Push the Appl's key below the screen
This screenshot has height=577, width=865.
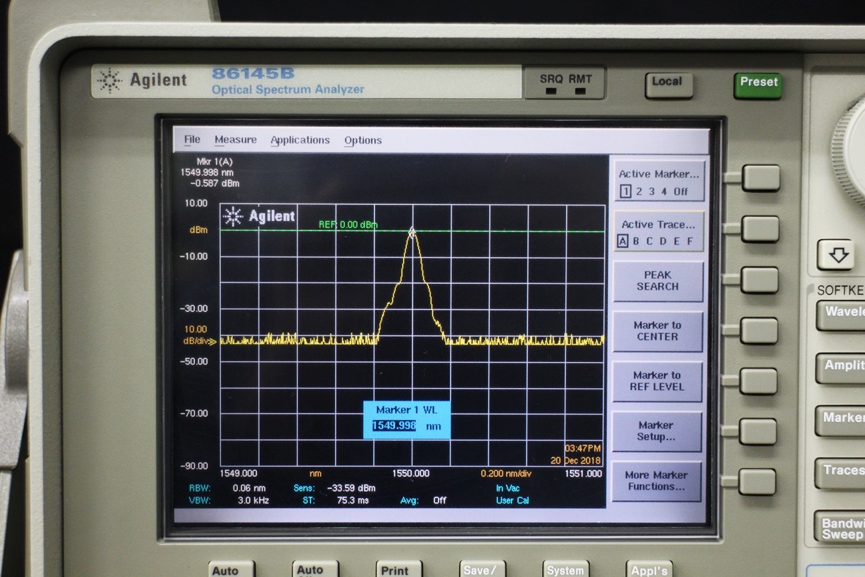pyautogui.click(x=649, y=570)
